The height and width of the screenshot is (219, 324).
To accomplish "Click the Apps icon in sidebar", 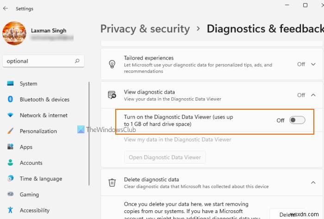I will pos(10,147).
